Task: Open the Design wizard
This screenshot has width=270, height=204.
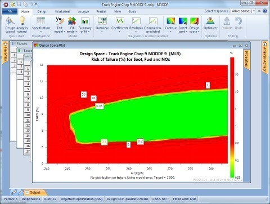Action: point(10,25)
